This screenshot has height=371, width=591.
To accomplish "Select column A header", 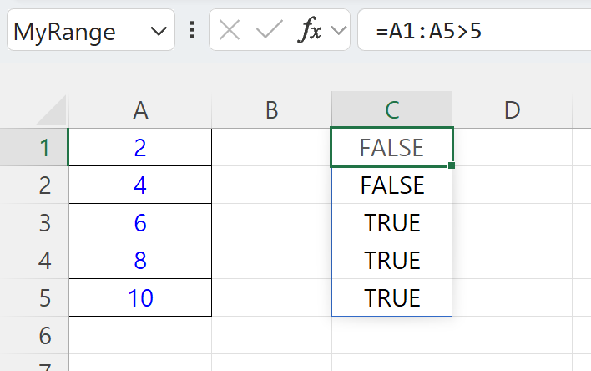I will [140, 110].
